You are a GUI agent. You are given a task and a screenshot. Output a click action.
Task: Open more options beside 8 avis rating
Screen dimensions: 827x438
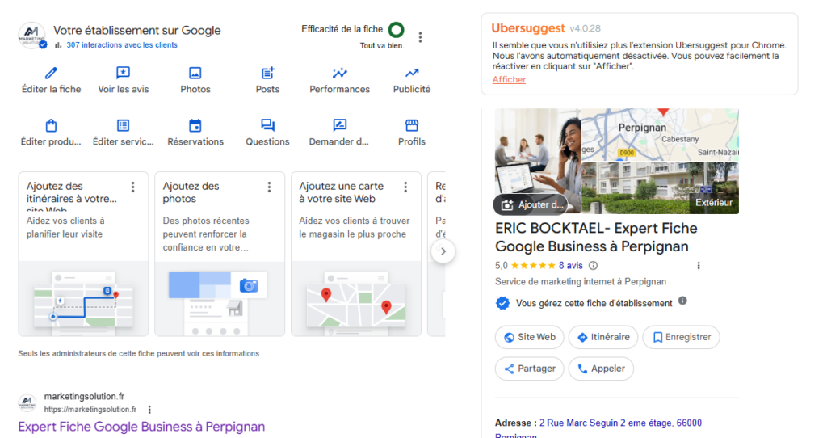coord(699,265)
